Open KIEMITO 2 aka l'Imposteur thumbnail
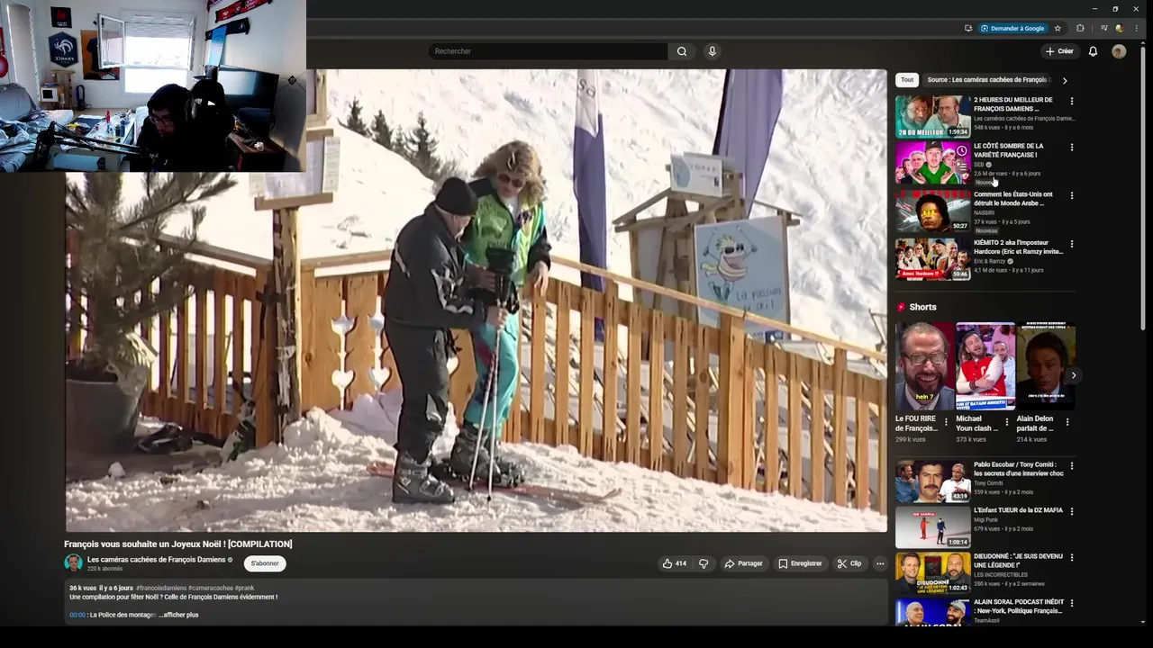 (932, 259)
